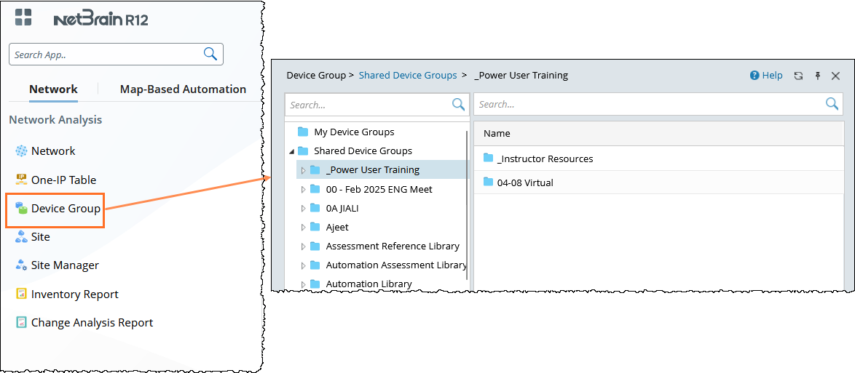Expand the Automation Library node
This screenshot has width=855, height=373.
point(303,284)
